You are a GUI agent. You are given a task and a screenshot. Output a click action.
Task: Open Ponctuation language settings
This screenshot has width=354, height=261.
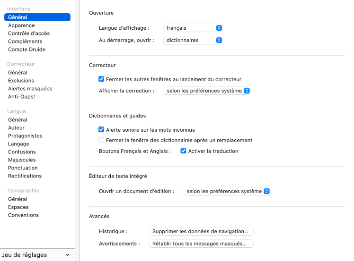(23, 168)
